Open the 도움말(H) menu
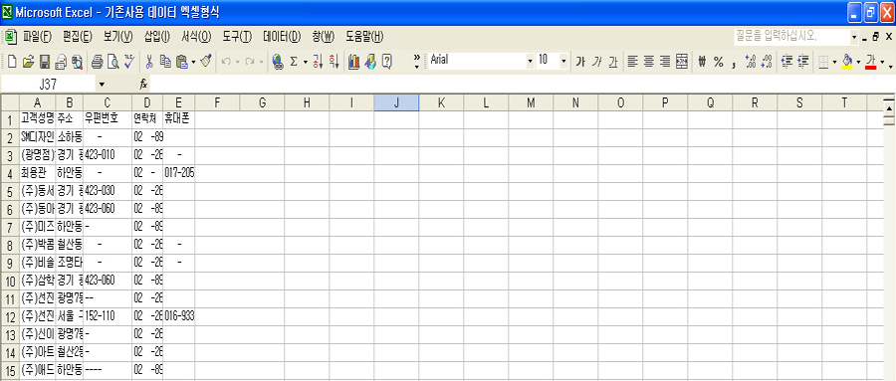This screenshot has height=381, width=896. click(x=364, y=38)
